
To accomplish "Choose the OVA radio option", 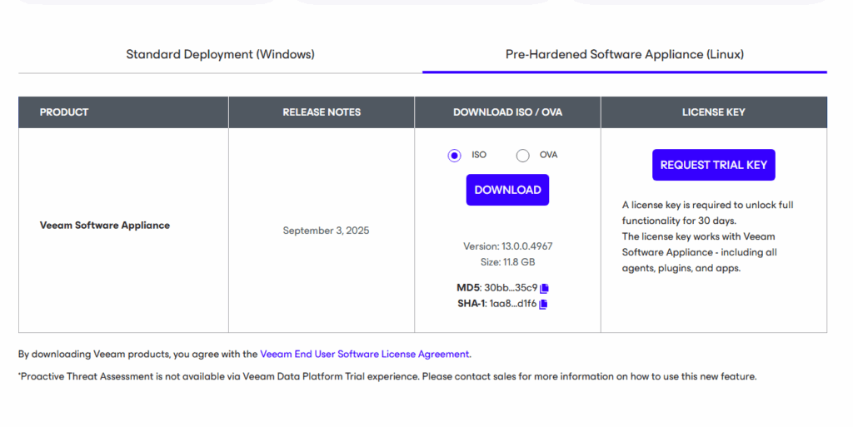I will 523,156.
